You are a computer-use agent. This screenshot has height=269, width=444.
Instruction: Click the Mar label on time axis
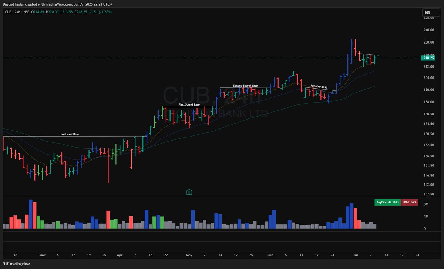pos(42,255)
